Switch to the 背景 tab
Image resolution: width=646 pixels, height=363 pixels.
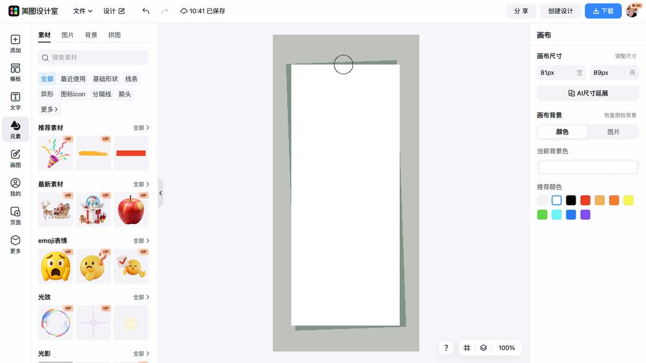(91, 35)
